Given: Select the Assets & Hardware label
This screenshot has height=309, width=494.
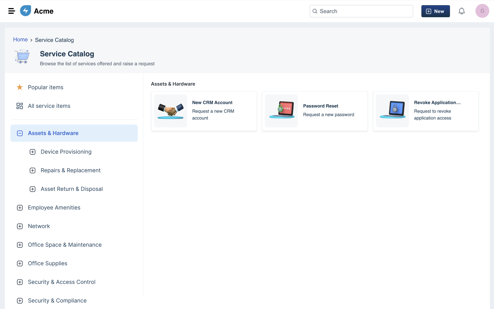Looking at the screenshot, I should tap(53, 133).
